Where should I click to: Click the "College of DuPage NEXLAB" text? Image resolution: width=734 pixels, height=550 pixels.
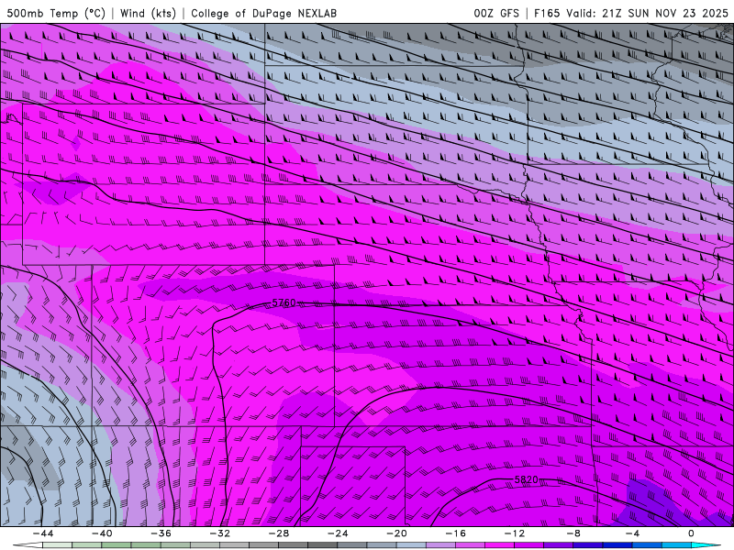[263, 13]
